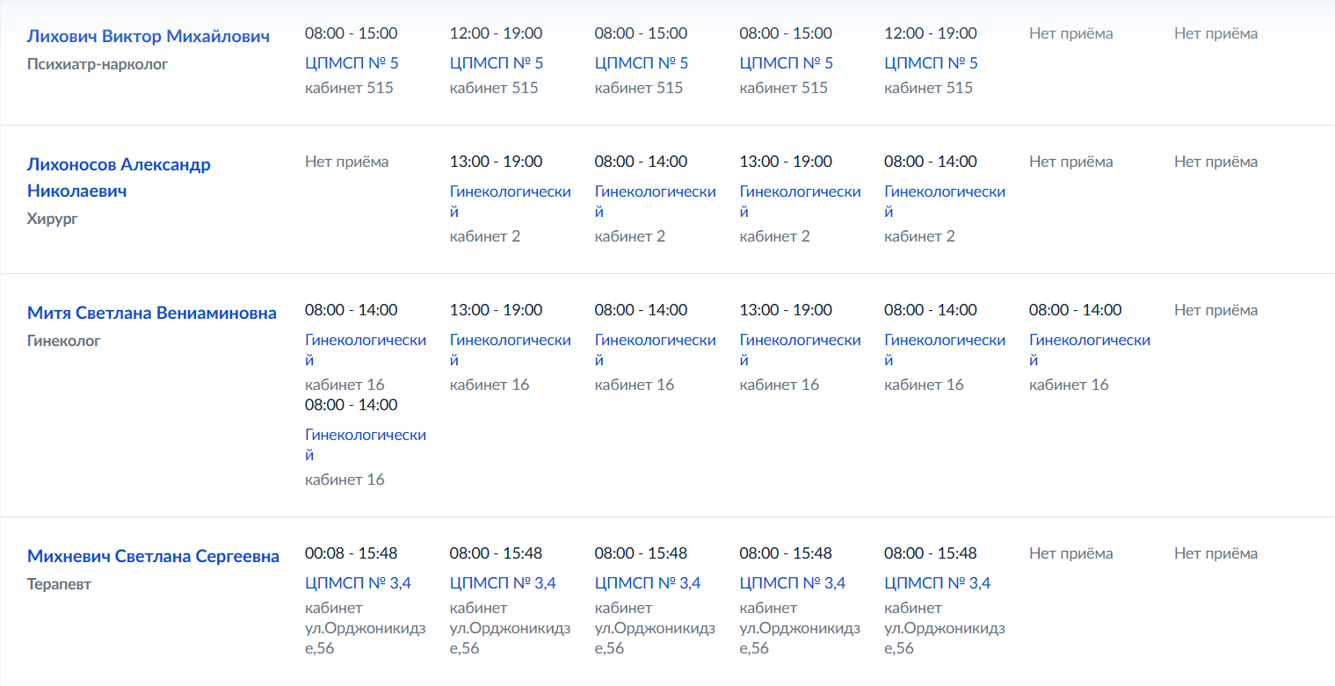The width and height of the screenshot is (1335, 686).
Task: Click the Психиатр-нарколог specialty text
Action: point(98,64)
